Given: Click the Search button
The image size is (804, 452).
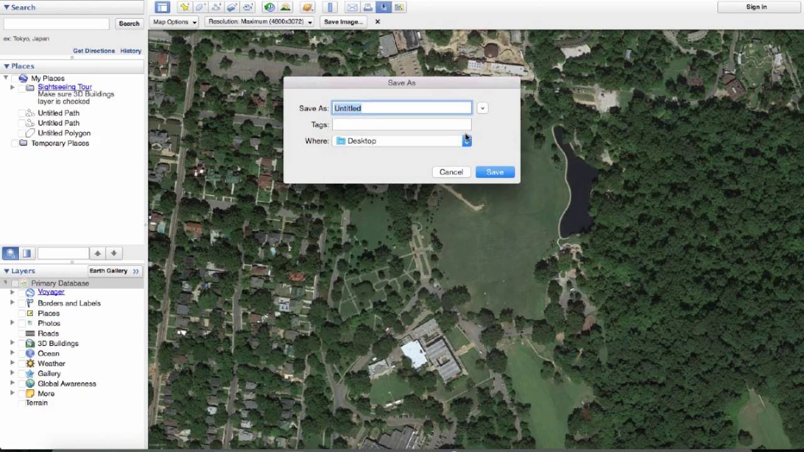Looking at the screenshot, I should [129, 24].
